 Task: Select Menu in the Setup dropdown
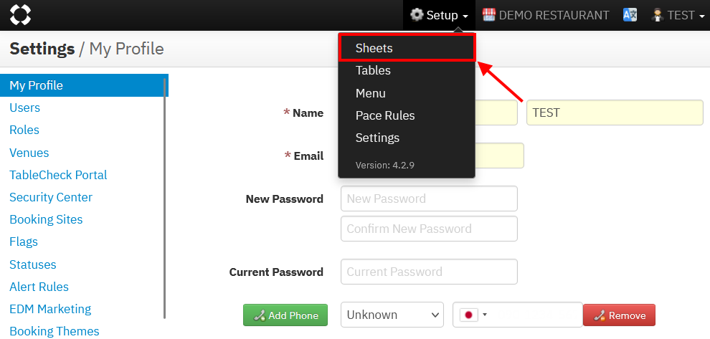[371, 93]
